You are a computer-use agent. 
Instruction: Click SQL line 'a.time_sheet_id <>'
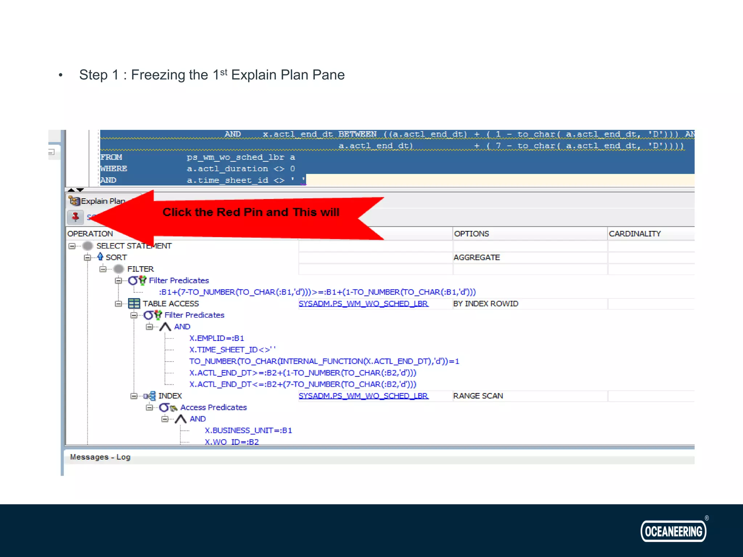tap(235, 180)
